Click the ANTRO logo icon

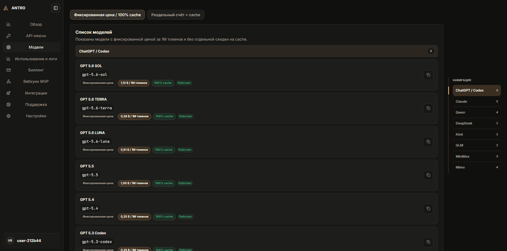click(6, 8)
